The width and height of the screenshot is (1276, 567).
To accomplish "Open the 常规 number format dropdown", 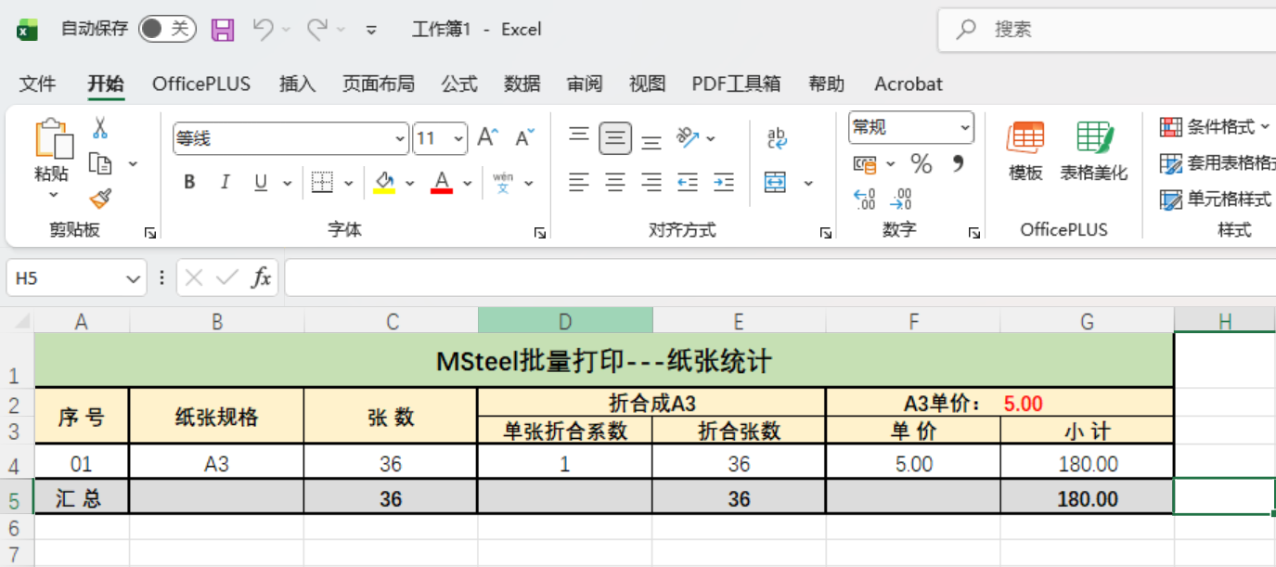I will [x=965, y=127].
